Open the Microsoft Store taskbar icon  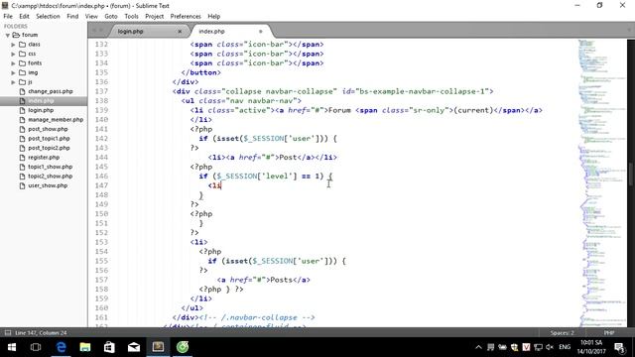click(109, 347)
